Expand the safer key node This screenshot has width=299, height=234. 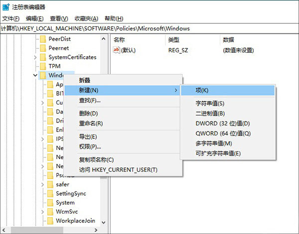(x=43, y=185)
